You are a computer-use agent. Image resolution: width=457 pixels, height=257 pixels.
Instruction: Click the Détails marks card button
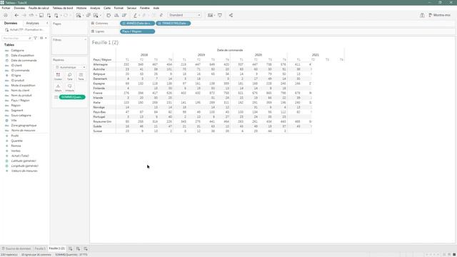coord(58,88)
